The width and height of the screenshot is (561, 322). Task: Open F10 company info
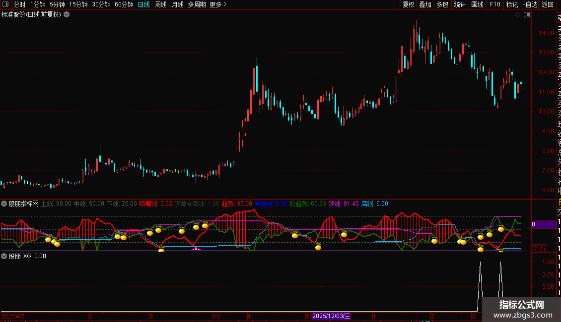(x=495, y=4)
